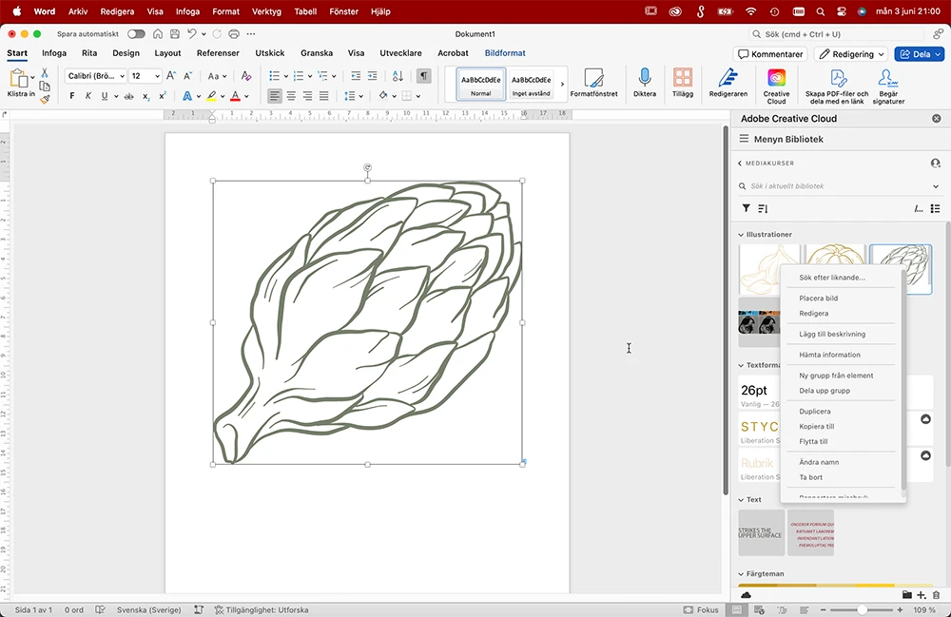Center-align the paragraph
951x617 pixels.
coord(291,96)
